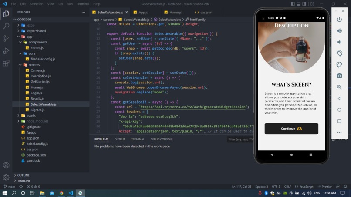The image size is (351, 197).
Task: Click emulator sidebar Back triangle icon
Action: coord(339,98)
